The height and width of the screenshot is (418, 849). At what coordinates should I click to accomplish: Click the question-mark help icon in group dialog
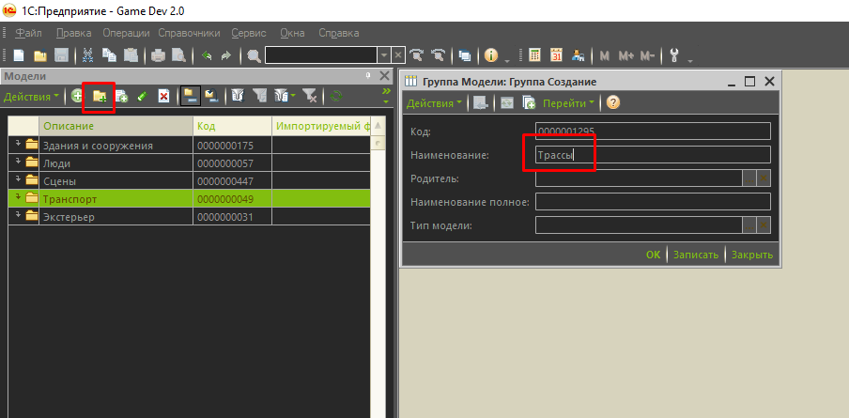(612, 103)
